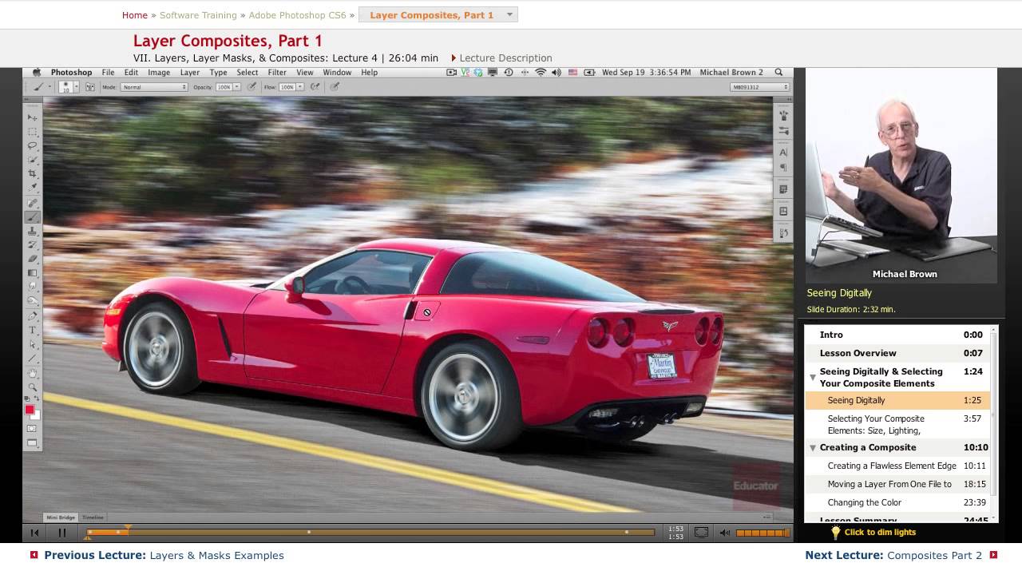
Task: Open the Filter menu in Photoshop
Action: pos(277,72)
